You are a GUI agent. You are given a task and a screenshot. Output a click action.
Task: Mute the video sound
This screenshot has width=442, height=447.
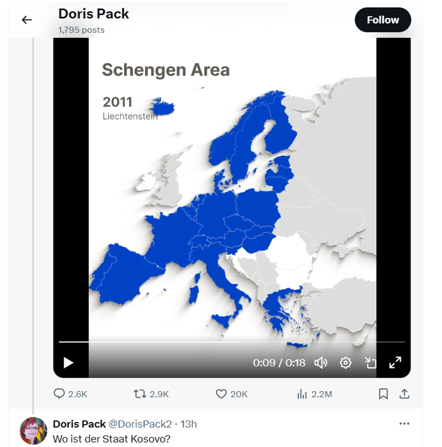tap(321, 362)
